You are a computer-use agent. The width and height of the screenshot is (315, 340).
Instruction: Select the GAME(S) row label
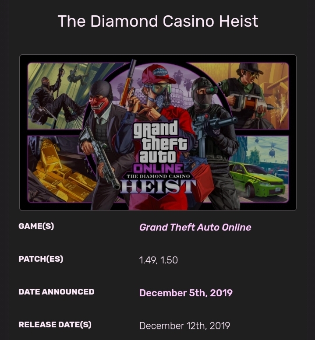[36, 227]
